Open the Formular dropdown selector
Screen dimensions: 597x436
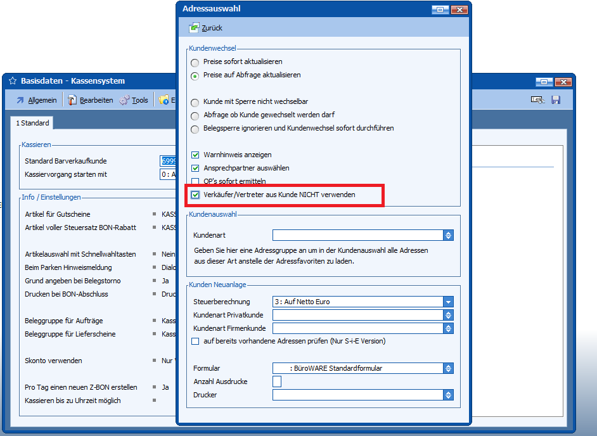click(x=448, y=368)
